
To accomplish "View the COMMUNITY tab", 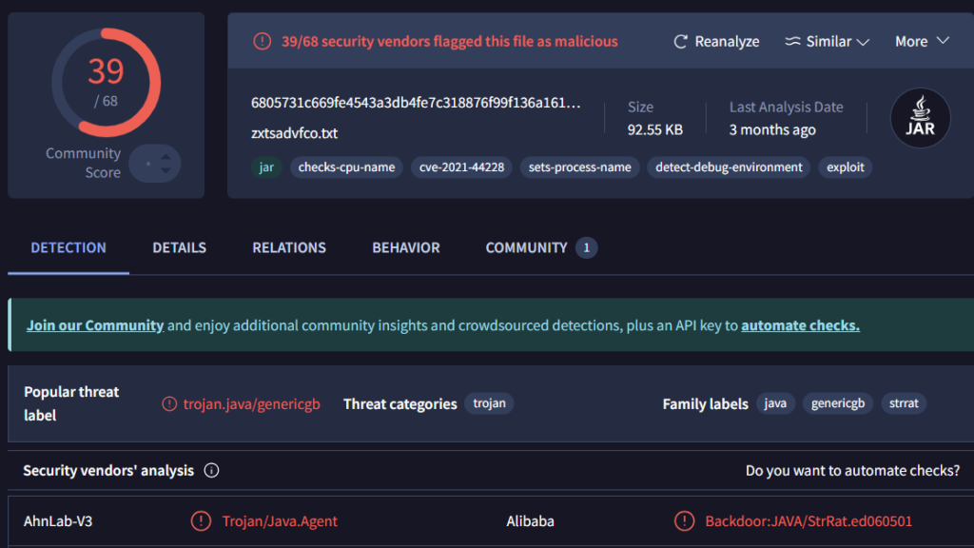I will (541, 247).
